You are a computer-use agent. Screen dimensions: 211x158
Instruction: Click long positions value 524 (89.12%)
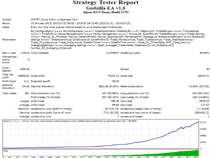[x=201, y=93]
